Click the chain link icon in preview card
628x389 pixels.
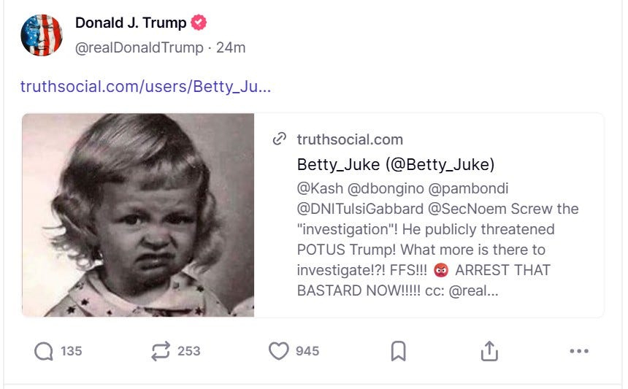(280, 139)
